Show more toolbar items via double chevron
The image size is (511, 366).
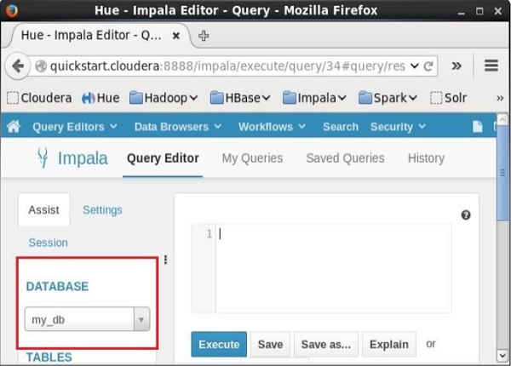456,66
